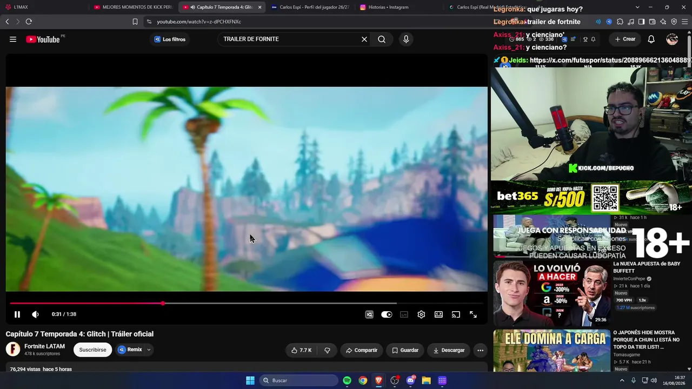
Task: Reload the current page
Action: [29, 22]
